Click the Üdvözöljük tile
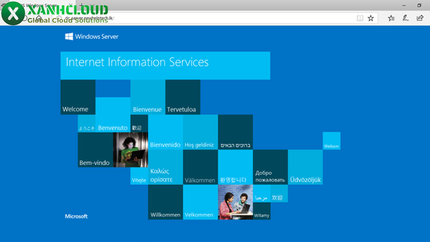The image size is (430, 242). [305, 167]
